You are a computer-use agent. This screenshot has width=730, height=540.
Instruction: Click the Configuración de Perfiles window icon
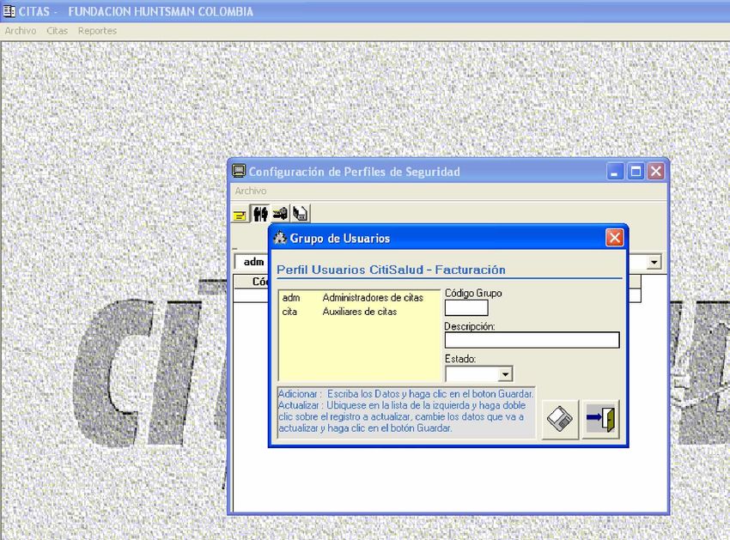coord(240,172)
